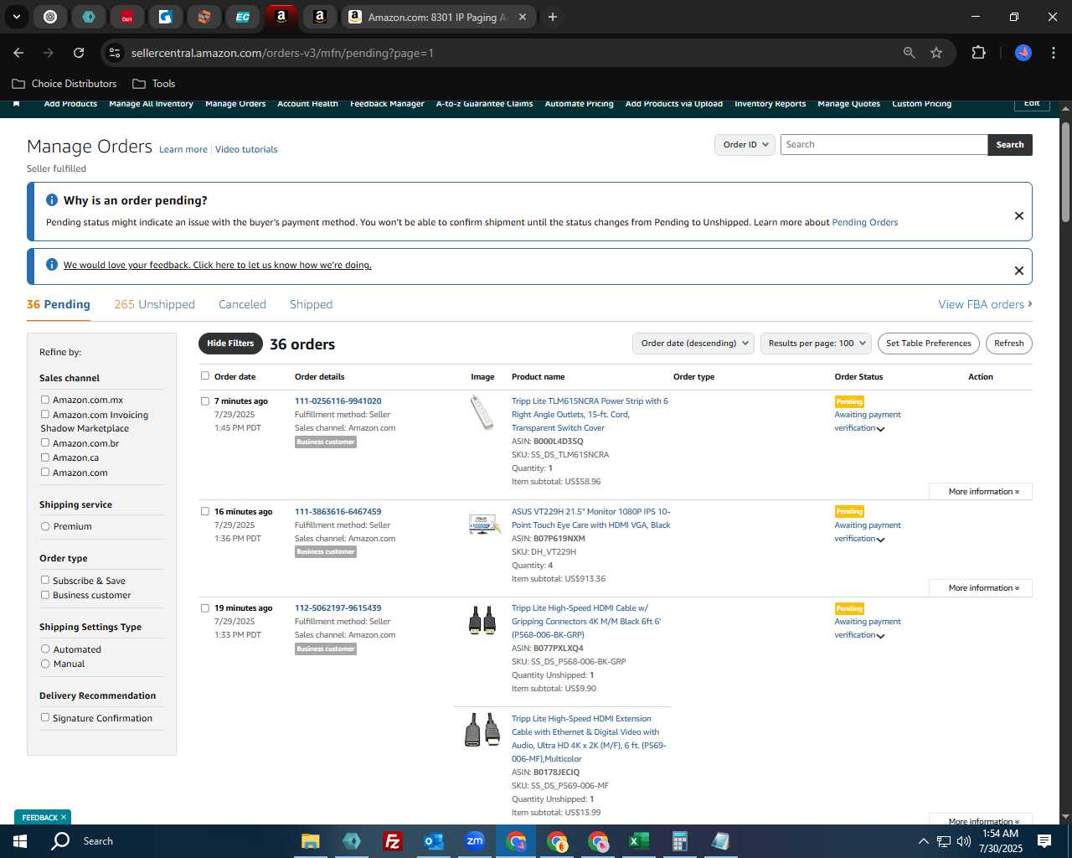
Task: Open the Order date (descending) sort dropdown
Action: coord(694,343)
